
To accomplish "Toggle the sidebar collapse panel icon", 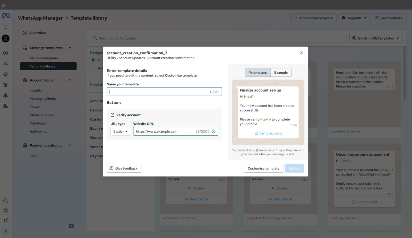I will [x=71, y=226].
